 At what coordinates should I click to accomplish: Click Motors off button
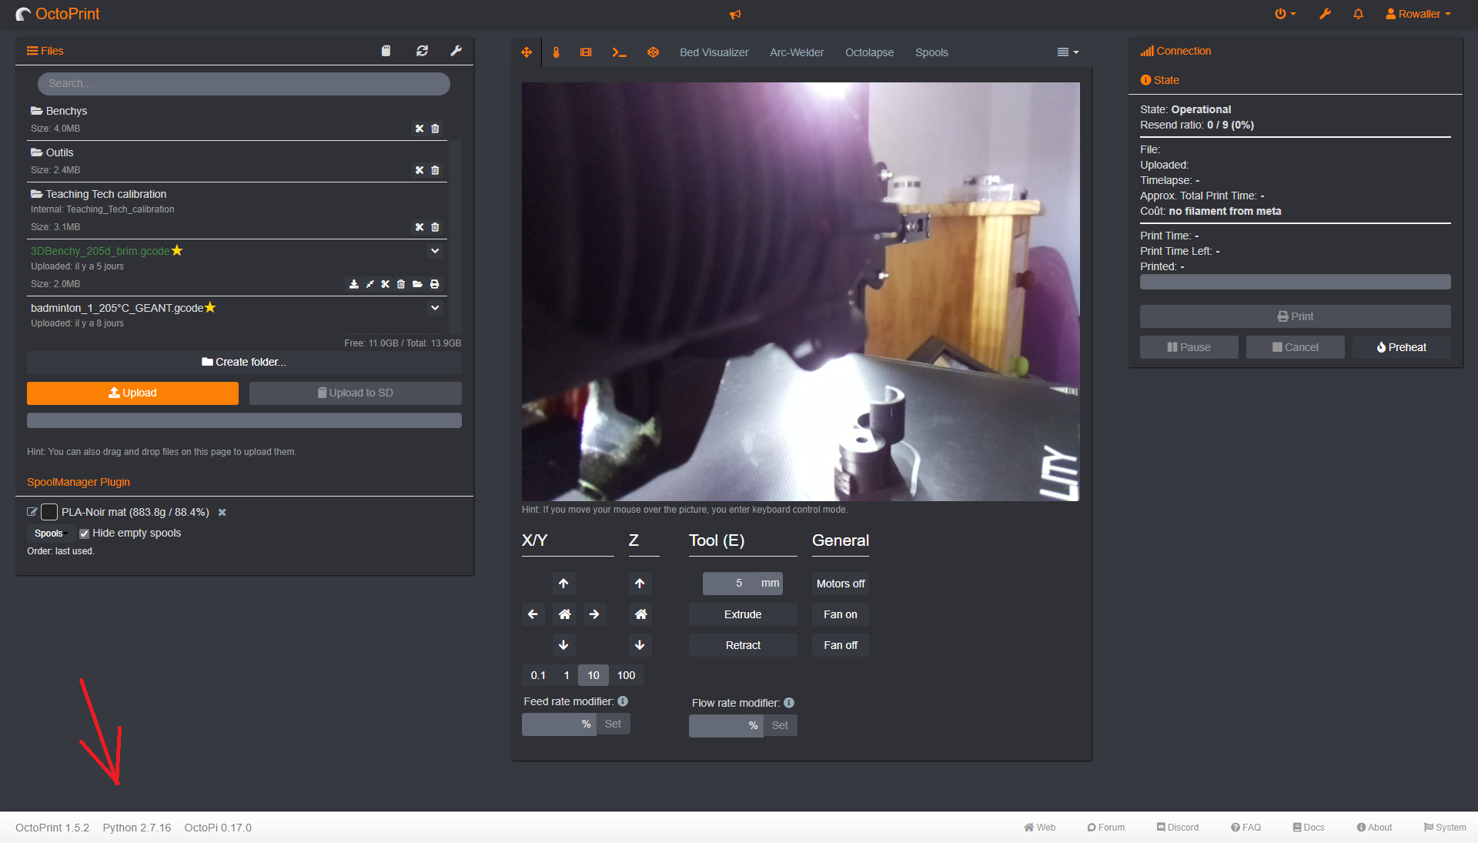(841, 584)
